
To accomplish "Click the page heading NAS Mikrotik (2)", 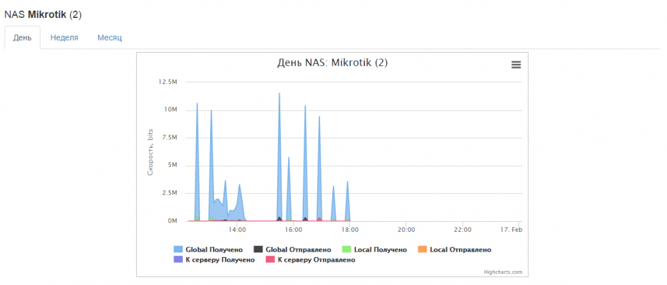I will point(43,14).
